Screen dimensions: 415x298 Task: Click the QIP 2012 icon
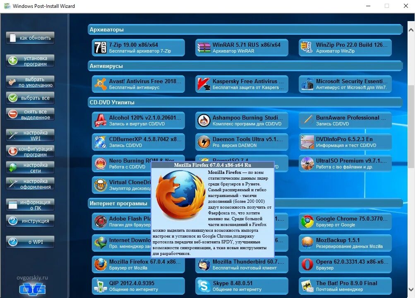pyautogui.click(x=100, y=286)
